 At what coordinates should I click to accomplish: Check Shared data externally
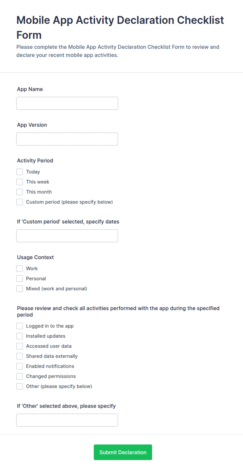point(20,356)
